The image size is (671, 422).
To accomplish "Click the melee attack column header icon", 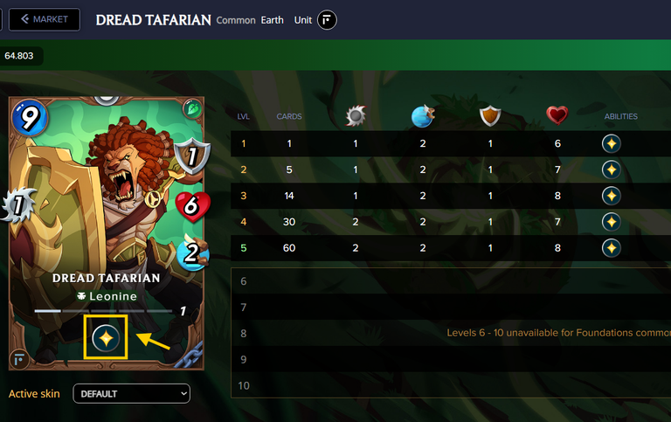I will [356, 116].
